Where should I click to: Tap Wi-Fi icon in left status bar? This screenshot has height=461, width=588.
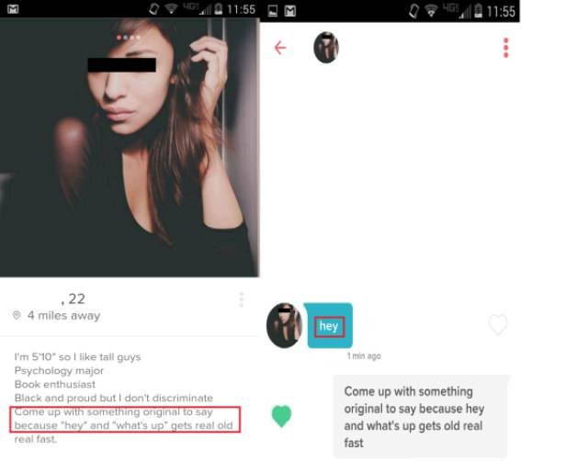tap(172, 8)
